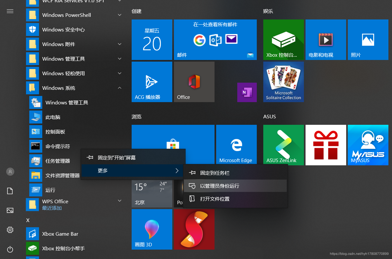Open the OneNote tile
Screen dimensions: 392x259
pos(247,92)
